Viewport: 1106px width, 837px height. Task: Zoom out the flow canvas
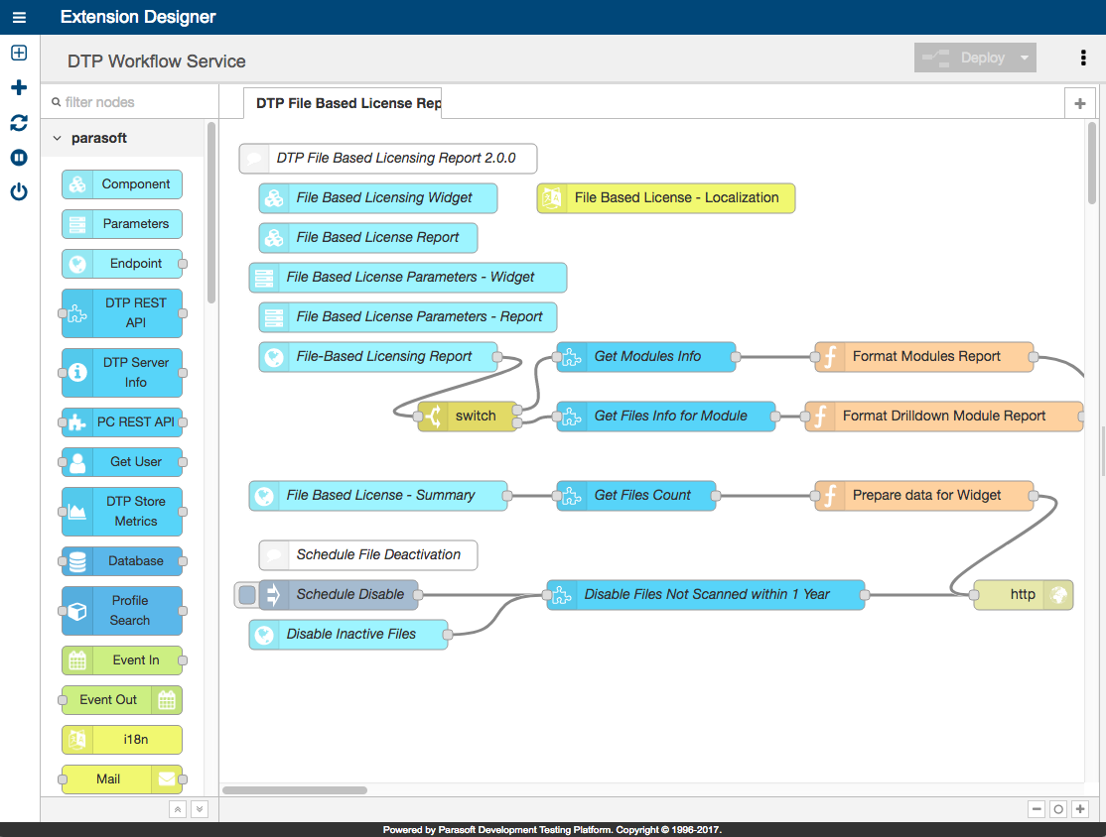tap(1037, 809)
